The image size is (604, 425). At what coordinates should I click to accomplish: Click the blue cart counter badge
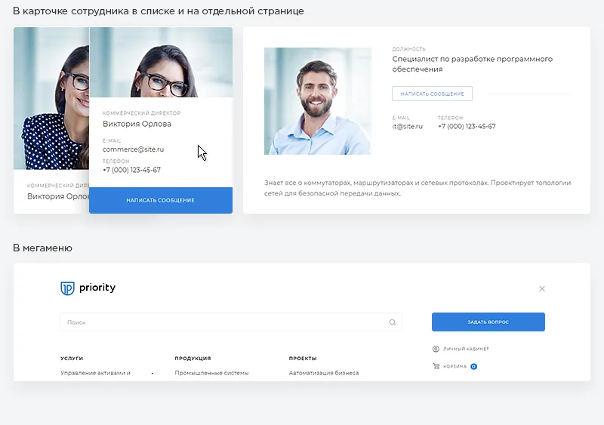[473, 366]
